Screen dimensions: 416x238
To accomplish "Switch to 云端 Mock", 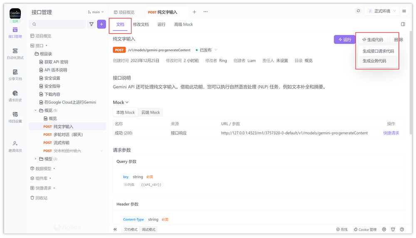I will click(x=150, y=113).
